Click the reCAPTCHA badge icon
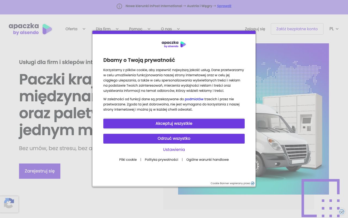The height and width of the screenshot is (218, 348). pyautogui.click(x=9, y=204)
